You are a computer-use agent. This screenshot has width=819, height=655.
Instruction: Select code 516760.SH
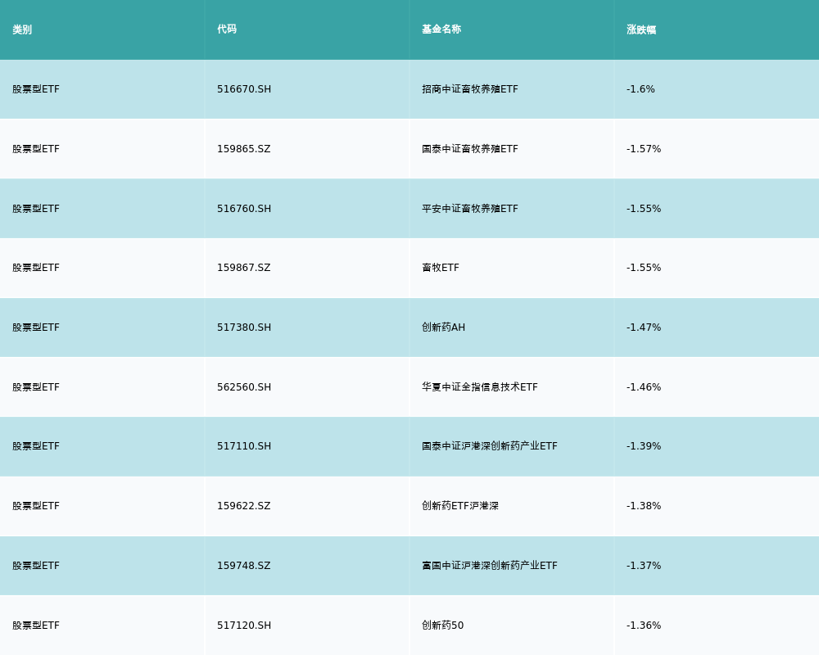(x=244, y=209)
